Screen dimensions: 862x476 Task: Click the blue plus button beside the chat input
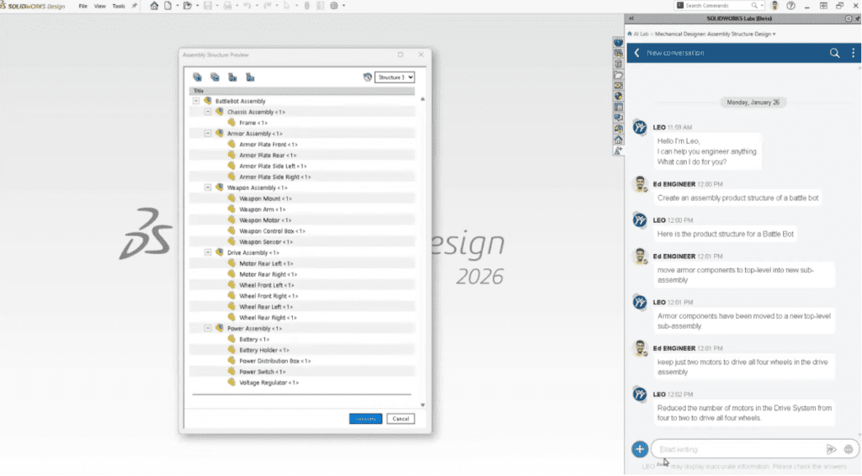tap(640, 449)
